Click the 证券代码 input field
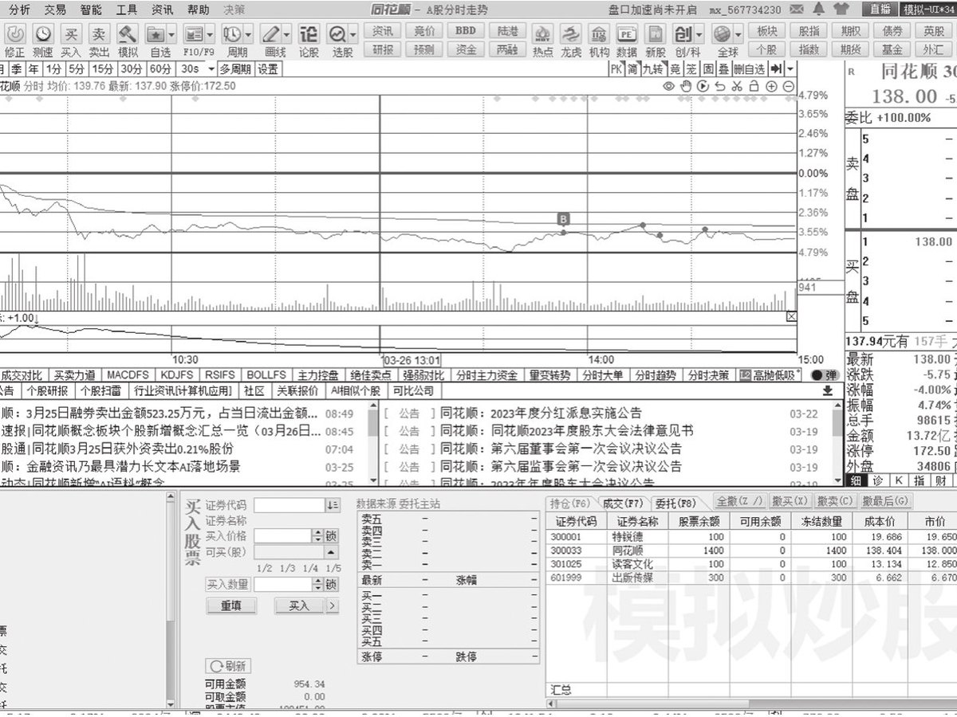957x717 pixels. point(289,505)
